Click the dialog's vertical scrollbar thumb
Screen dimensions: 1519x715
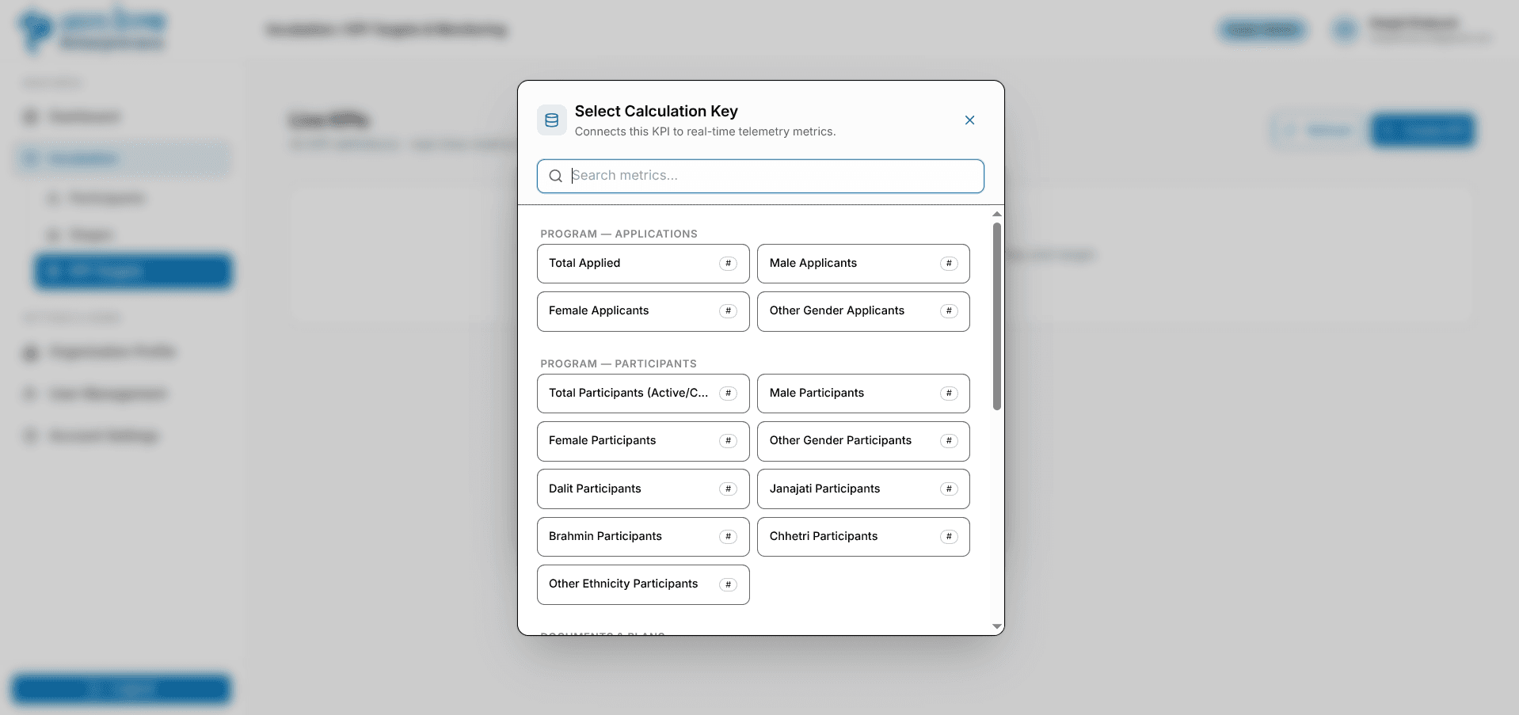tap(997, 316)
